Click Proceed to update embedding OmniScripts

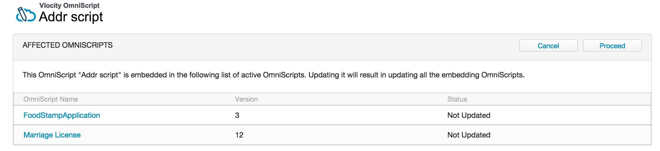tap(612, 46)
